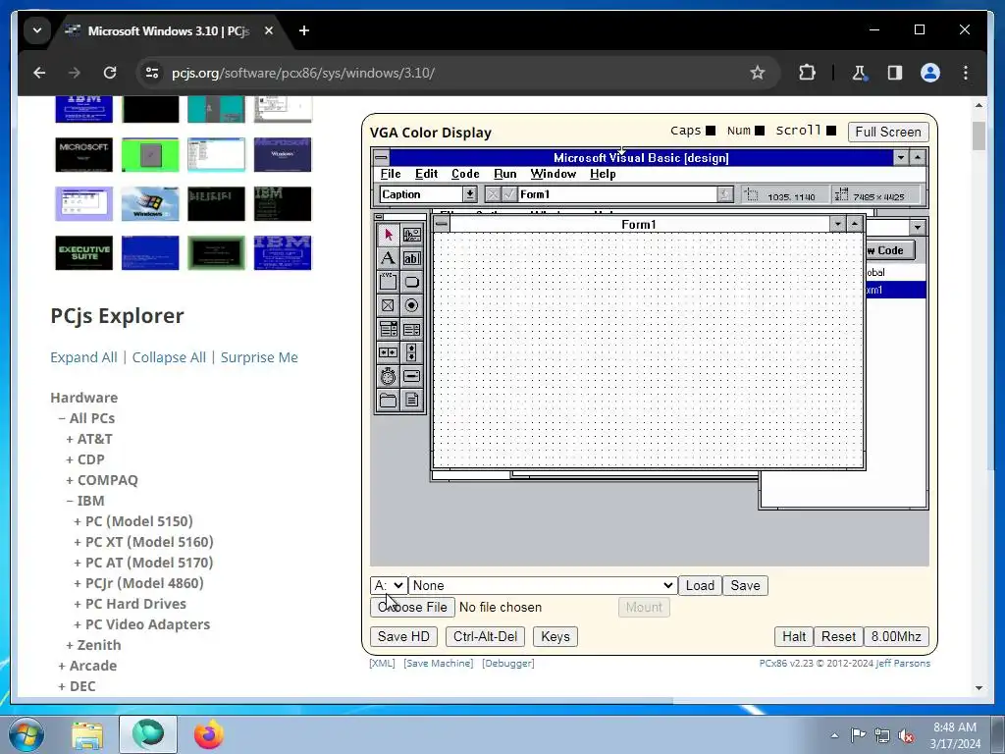Open the Window menu
This screenshot has height=754, width=1005.
[x=554, y=174]
